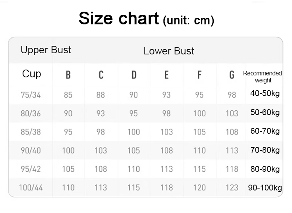Click the 90-100kg weight cell

265,188
